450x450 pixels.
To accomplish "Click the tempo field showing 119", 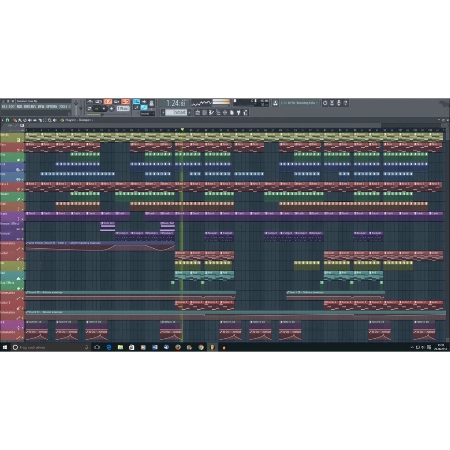I will coord(122,109).
